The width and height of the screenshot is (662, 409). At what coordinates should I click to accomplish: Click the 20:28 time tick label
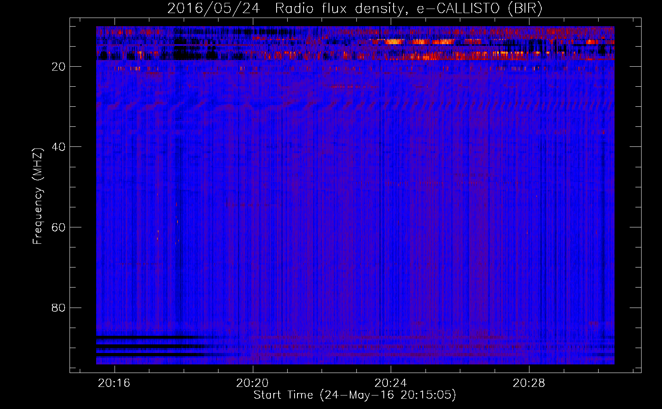coord(529,383)
